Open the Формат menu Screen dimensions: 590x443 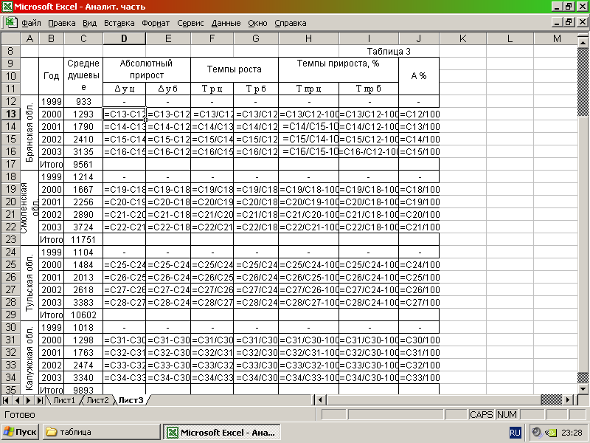tap(156, 23)
